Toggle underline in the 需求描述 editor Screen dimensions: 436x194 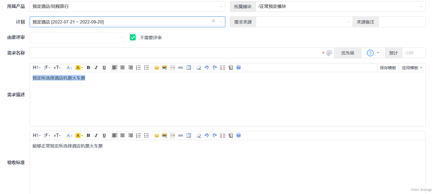[x=104, y=68]
